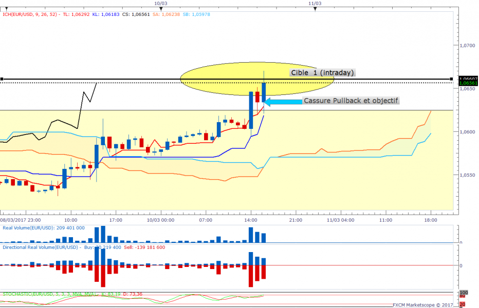Click the green 1,06561 current price tag

(x=468, y=83)
